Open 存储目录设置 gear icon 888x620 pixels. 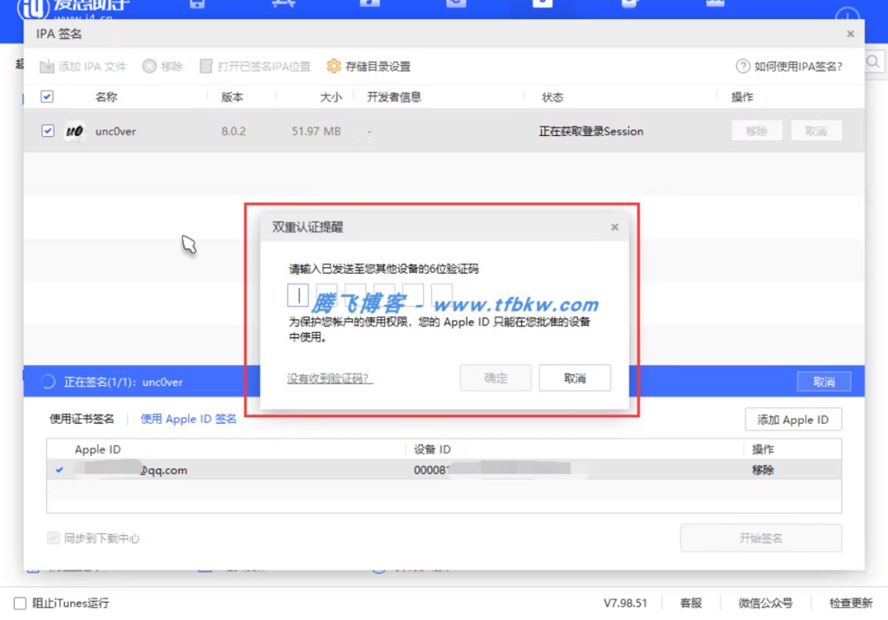tap(336, 65)
